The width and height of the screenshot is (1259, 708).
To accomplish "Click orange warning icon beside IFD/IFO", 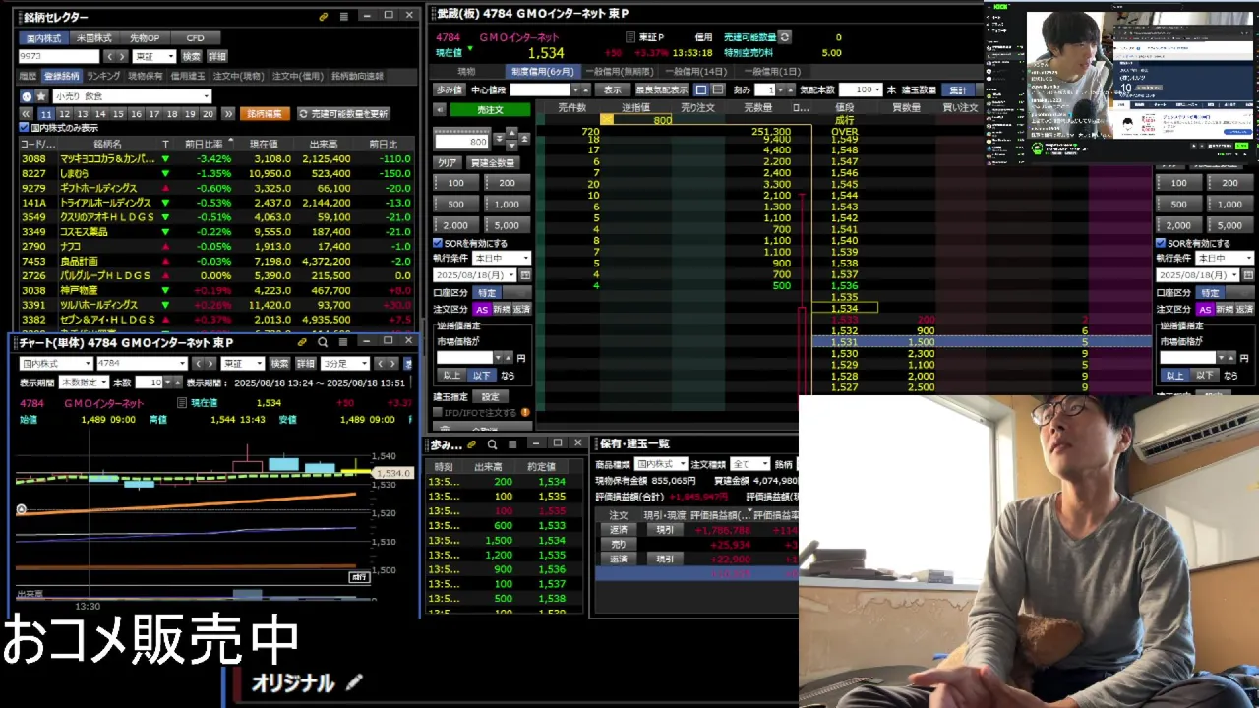I will (525, 412).
